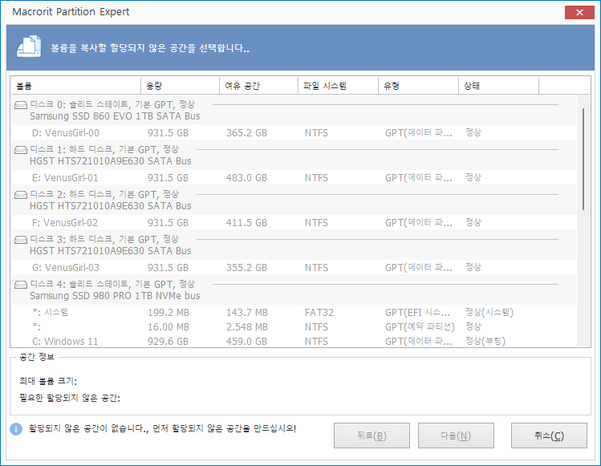Click the 411.5 GB free space value

[x=246, y=223]
